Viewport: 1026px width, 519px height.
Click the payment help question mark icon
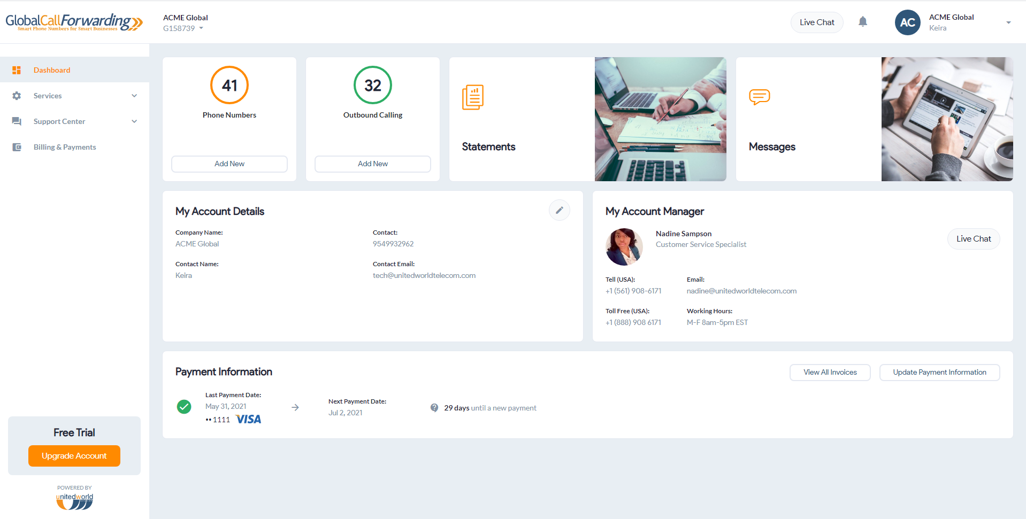(x=434, y=407)
